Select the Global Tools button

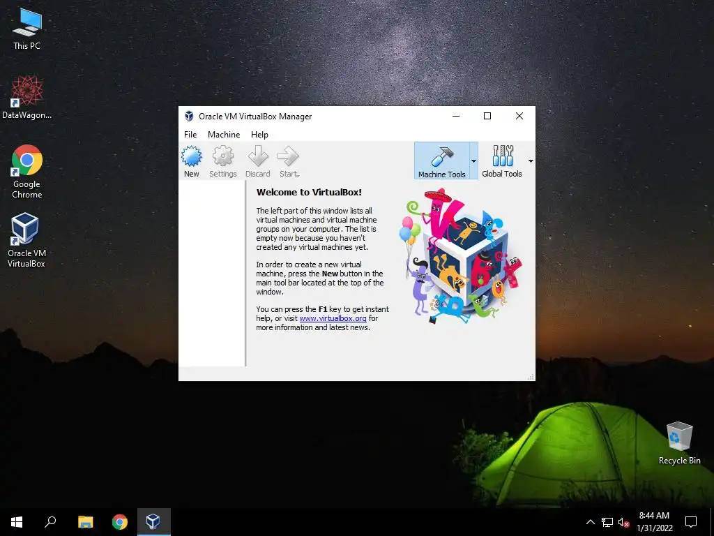(502, 161)
